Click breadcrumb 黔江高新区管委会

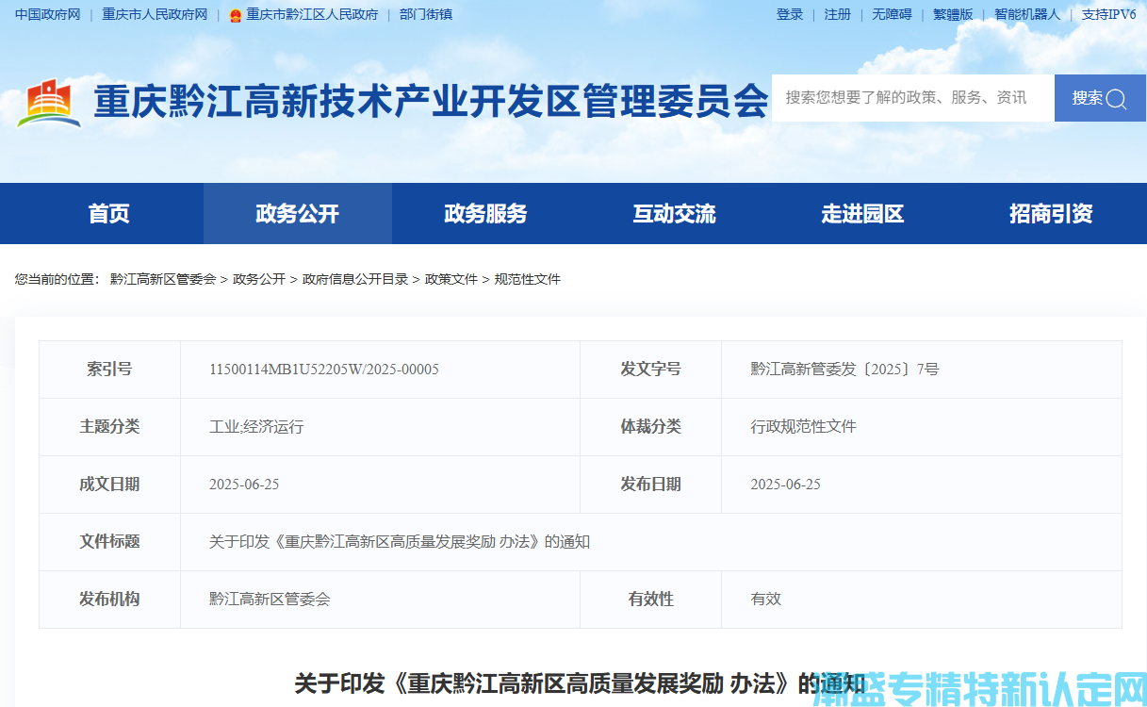point(163,279)
